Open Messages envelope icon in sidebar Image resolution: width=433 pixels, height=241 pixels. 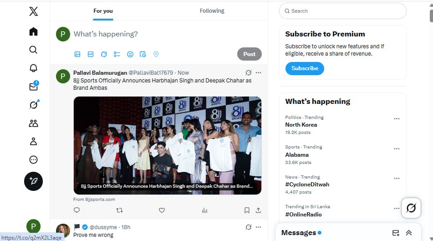pyautogui.click(x=33, y=87)
